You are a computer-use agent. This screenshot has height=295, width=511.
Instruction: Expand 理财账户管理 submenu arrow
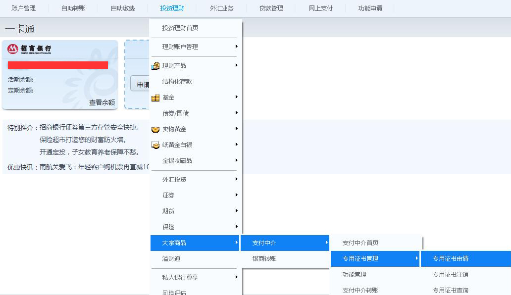[x=236, y=47]
